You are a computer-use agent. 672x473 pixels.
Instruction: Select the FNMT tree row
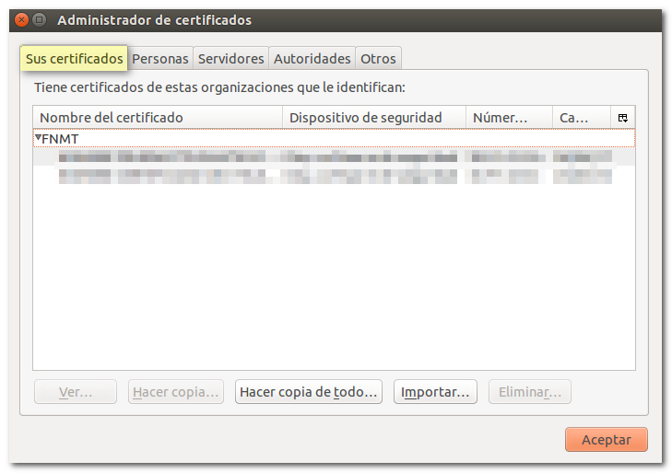(x=334, y=139)
